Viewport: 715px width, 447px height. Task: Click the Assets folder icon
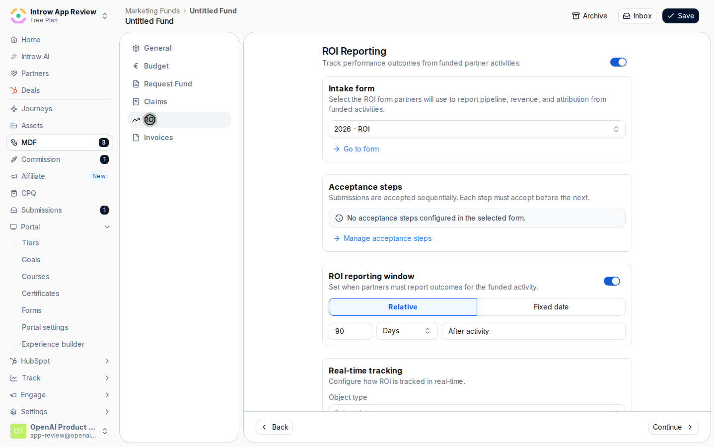pyautogui.click(x=14, y=126)
